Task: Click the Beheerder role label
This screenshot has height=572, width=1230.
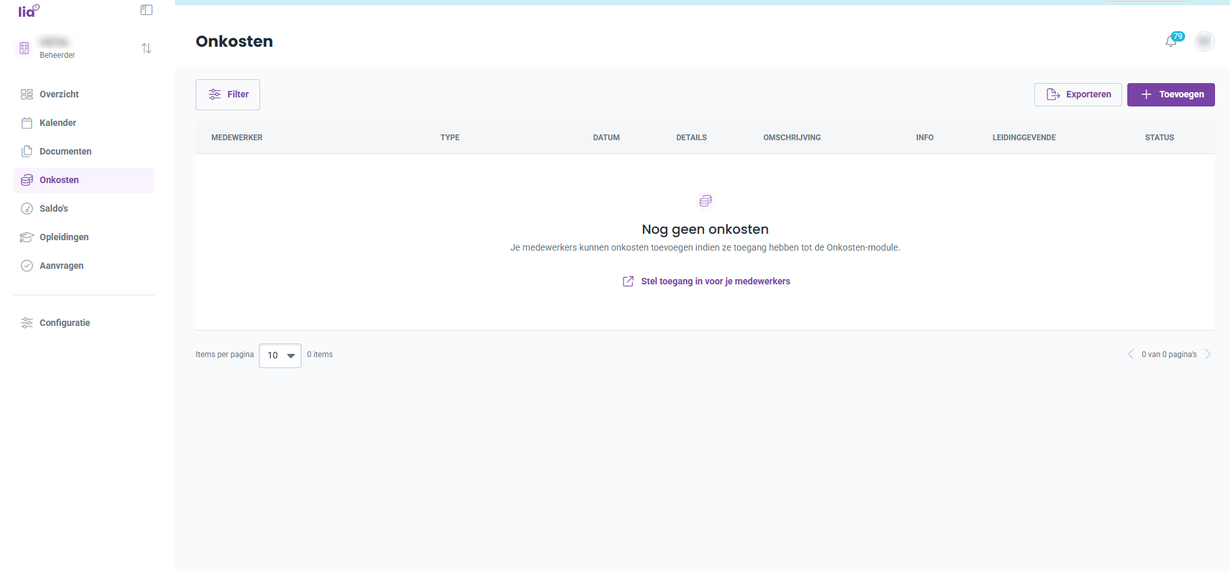Action: (57, 55)
